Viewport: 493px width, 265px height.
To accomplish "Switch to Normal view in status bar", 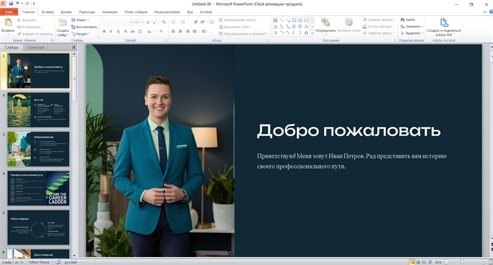I will 412,262.
